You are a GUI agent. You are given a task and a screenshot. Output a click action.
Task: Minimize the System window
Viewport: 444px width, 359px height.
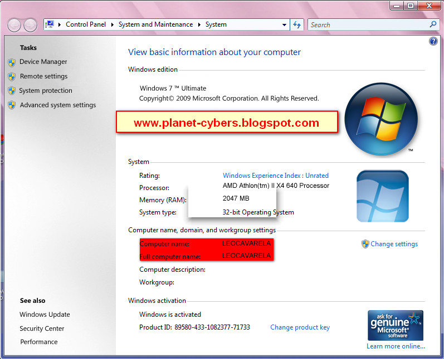(397, 6)
